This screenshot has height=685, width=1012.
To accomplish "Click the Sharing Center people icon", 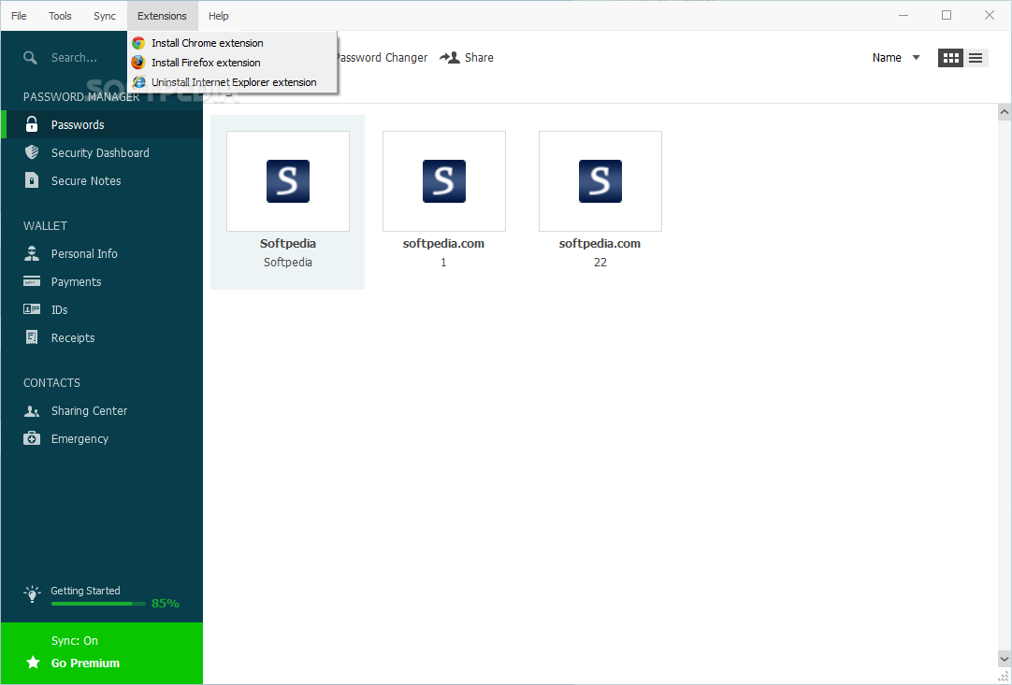I will 32,411.
